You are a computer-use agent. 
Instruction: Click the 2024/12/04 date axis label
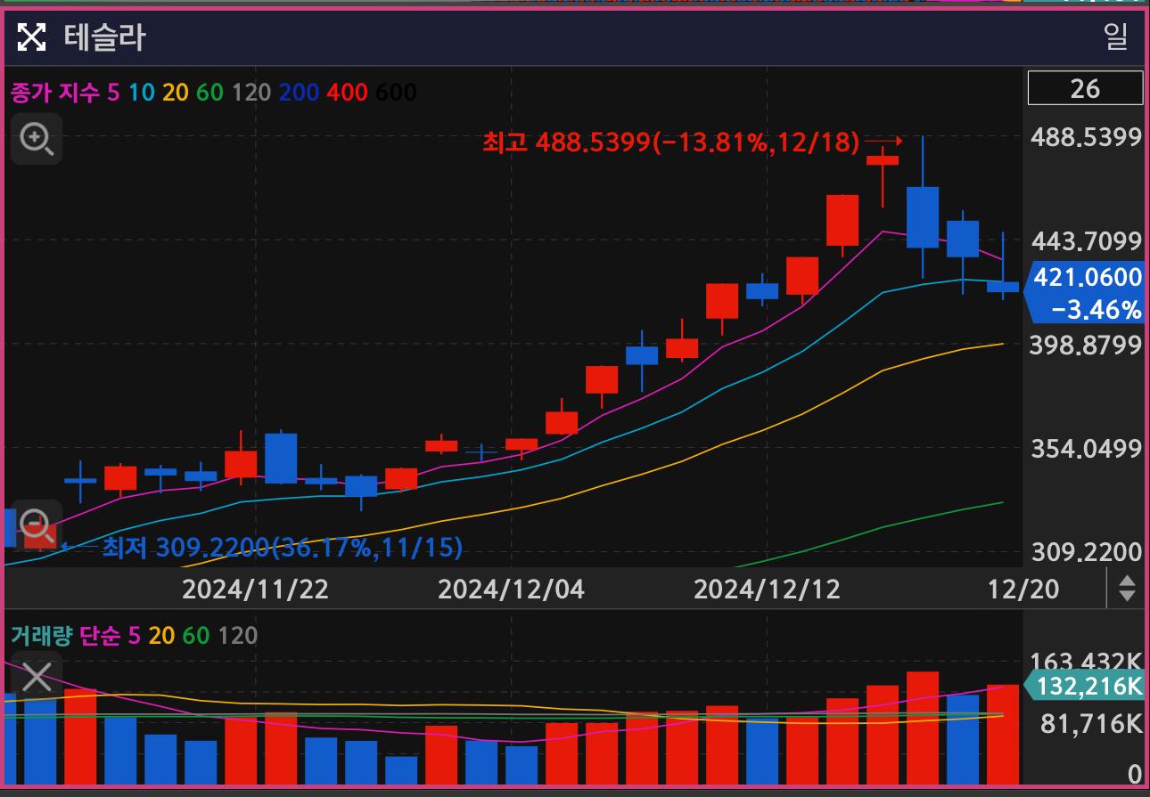(511, 589)
